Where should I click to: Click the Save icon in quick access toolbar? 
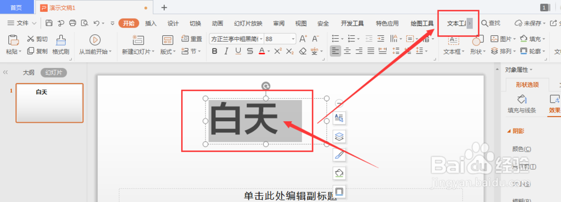pyautogui.click(x=49, y=23)
